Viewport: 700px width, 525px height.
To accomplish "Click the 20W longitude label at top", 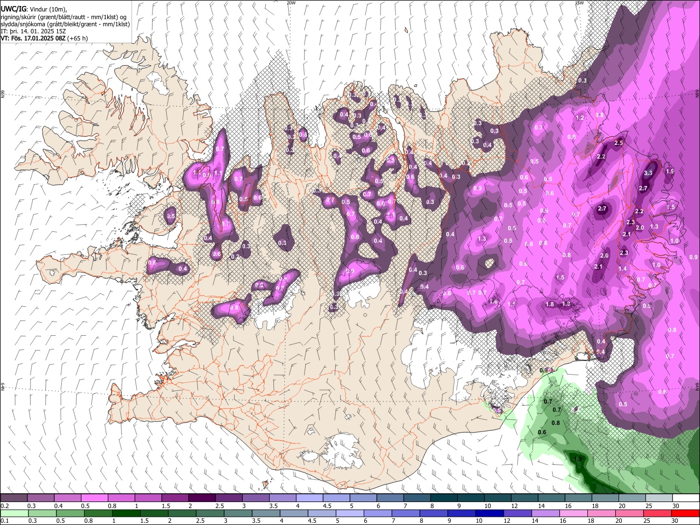I will tap(291, 3).
